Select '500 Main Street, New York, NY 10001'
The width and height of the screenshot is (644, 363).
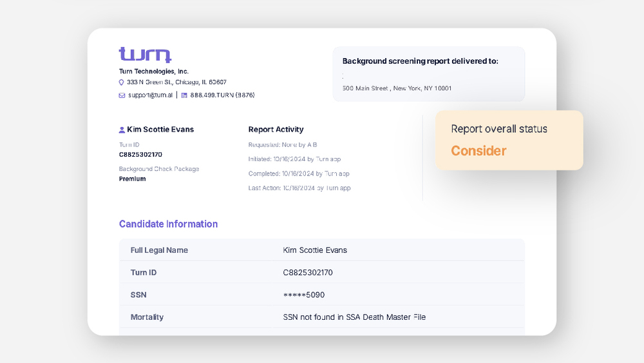click(397, 88)
